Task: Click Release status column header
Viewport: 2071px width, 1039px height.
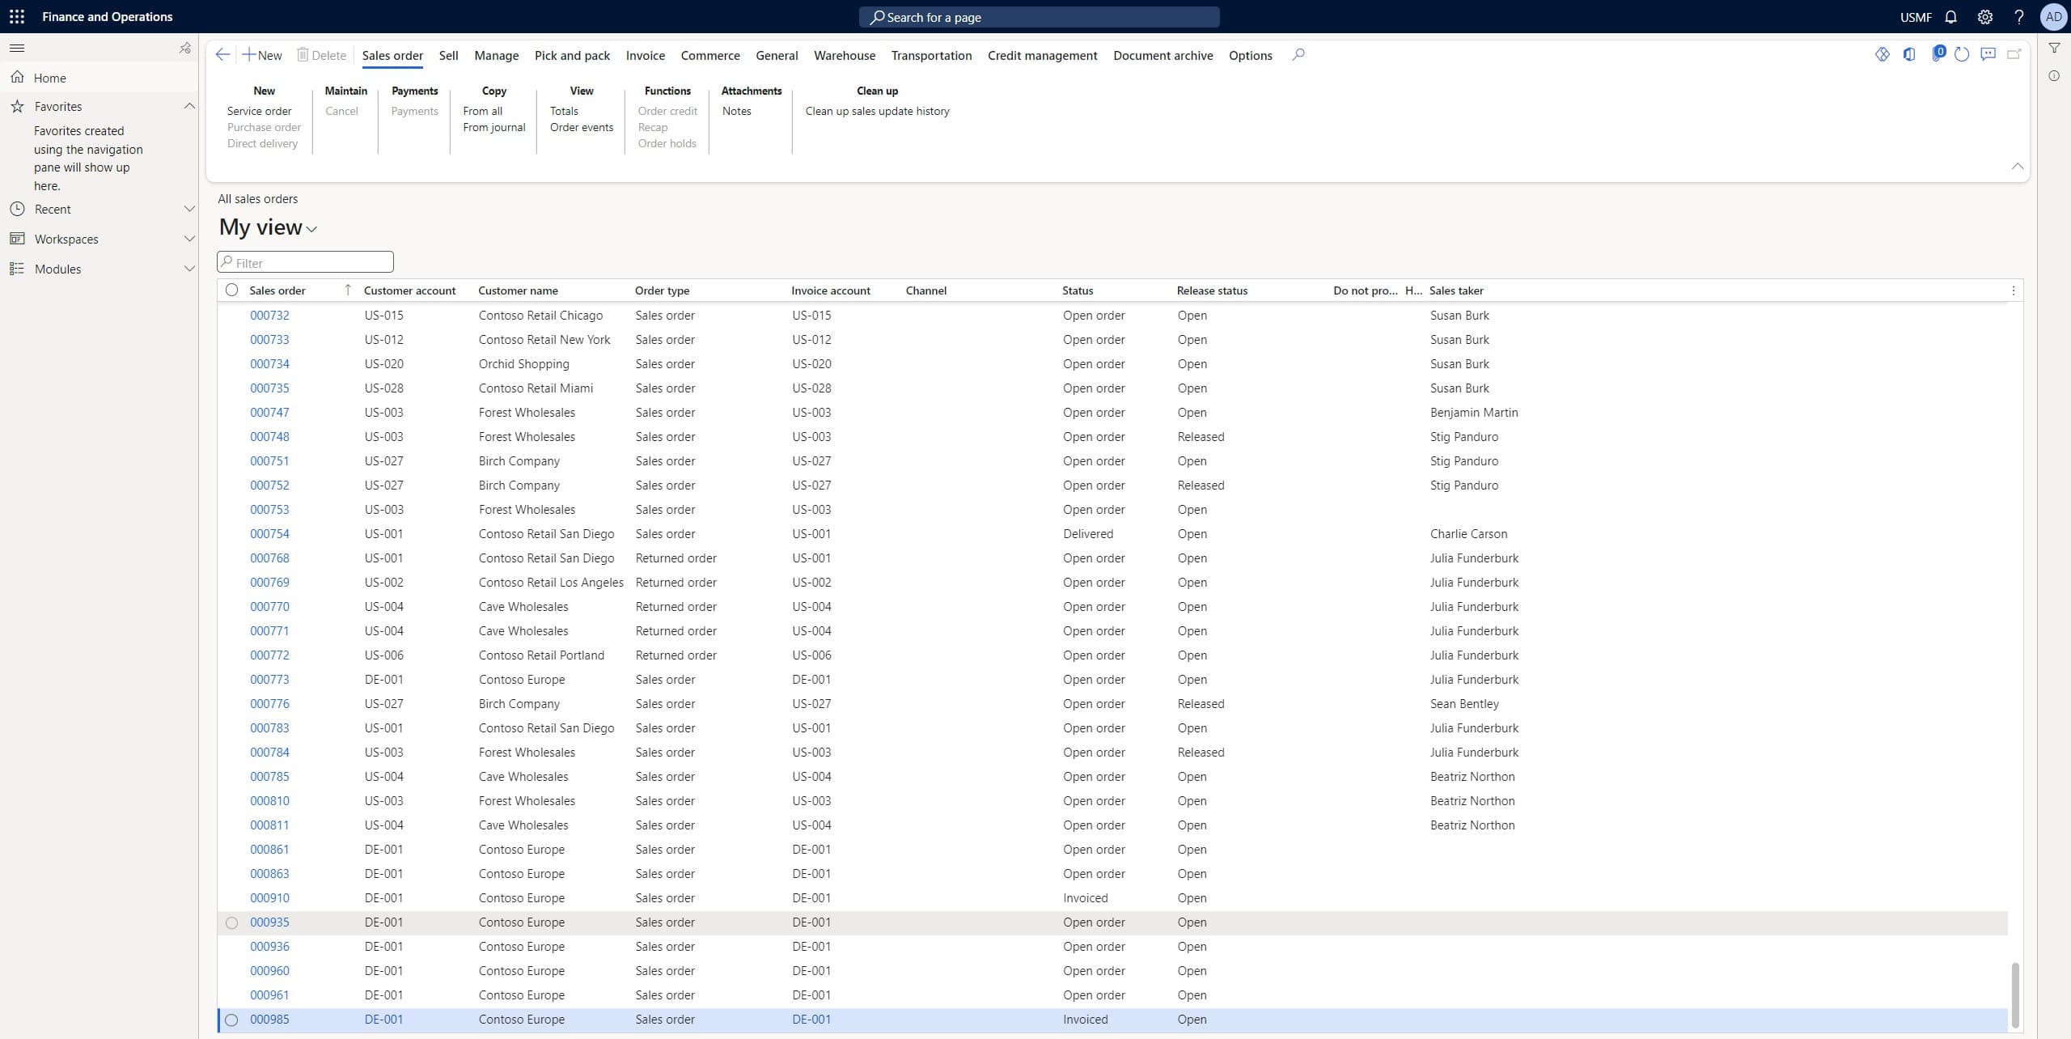Action: click(x=1212, y=290)
